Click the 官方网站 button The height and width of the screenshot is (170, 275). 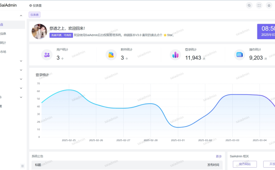[x=245, y=164]
